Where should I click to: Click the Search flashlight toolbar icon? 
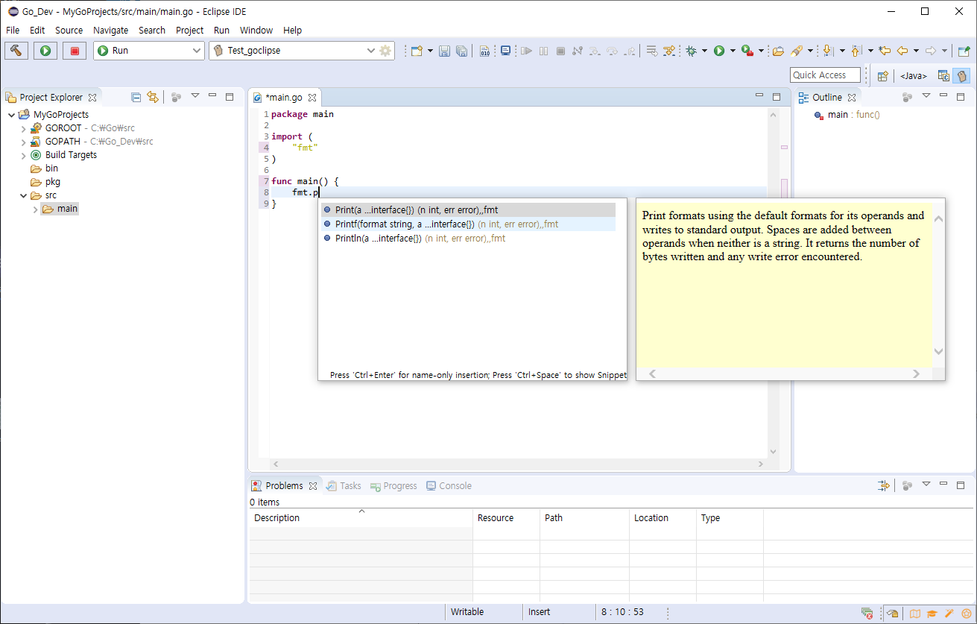(797, 51)
